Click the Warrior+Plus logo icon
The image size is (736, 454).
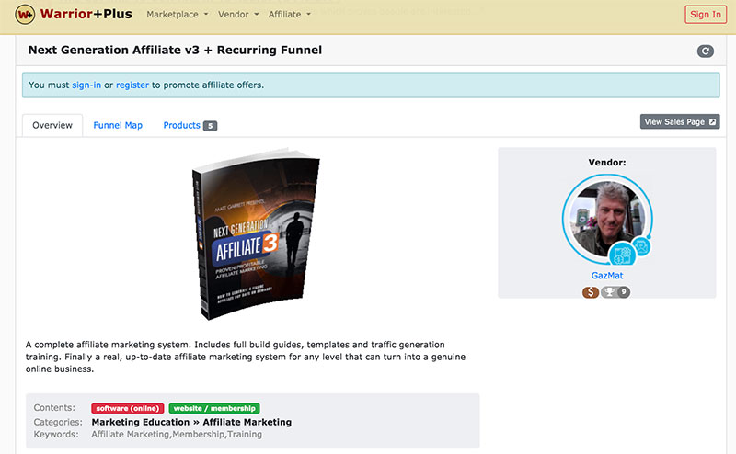(x=25, y=15)
